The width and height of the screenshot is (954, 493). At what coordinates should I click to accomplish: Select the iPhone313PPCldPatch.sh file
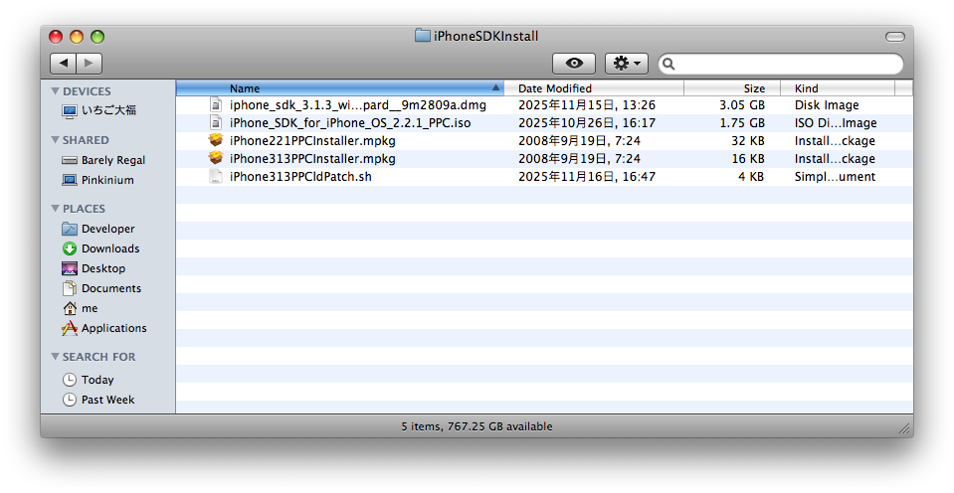[x=299, y=177]
